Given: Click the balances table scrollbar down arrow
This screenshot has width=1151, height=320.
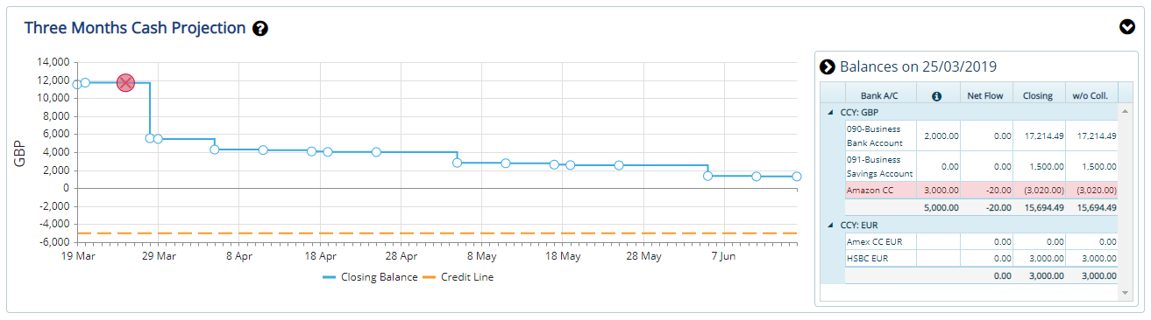Looking at the screenshot, I should (x=1125, y=293).
